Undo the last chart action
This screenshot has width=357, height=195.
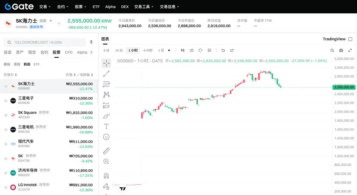pyautogui.click(x=223, y=50)
